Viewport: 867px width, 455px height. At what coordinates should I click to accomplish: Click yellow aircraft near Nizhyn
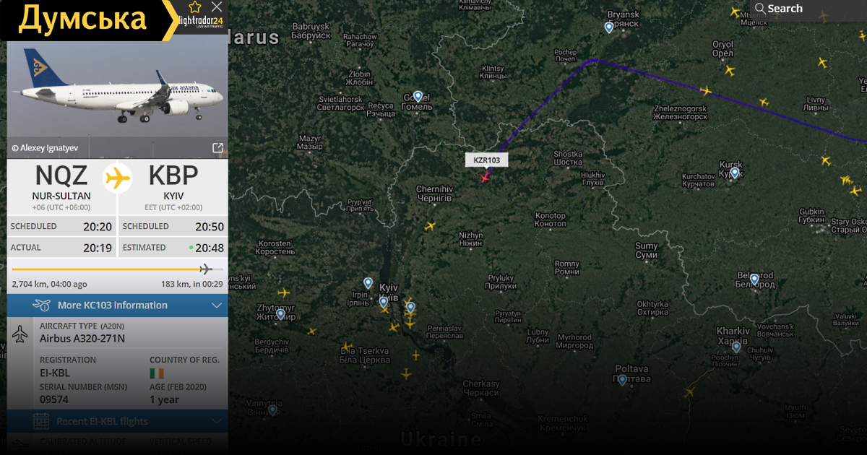pyautogui.click(x=431, y=226)
